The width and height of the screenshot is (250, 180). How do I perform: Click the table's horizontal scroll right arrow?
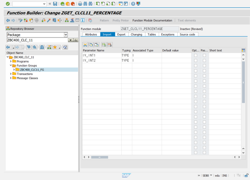tap(239, 157)
